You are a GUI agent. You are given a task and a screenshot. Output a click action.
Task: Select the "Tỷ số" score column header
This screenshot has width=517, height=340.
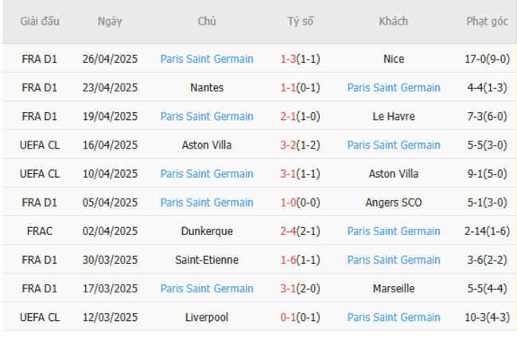[301, 21]
